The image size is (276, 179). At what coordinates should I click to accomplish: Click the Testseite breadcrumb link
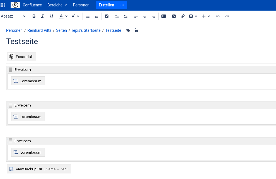pos(113,30)
